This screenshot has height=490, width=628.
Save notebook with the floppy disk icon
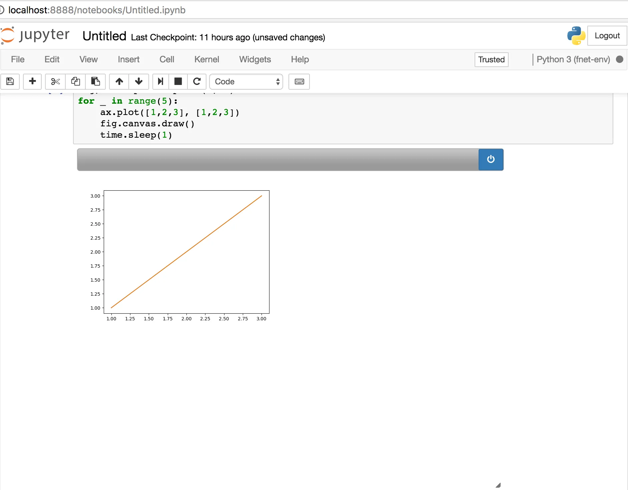(x=10, y=82)
